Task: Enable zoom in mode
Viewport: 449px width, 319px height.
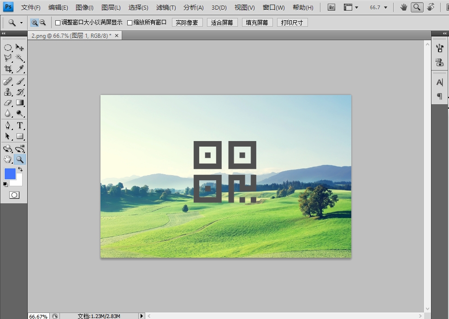Action: (x=35, y=22)
